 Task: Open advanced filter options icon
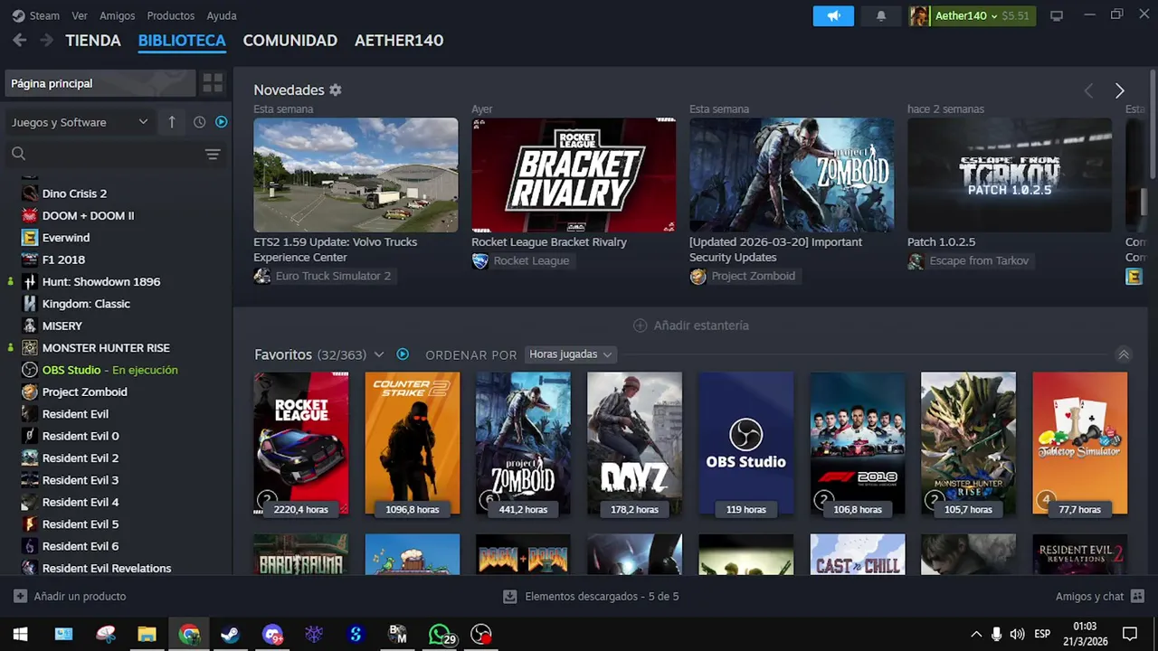point(213,155)
